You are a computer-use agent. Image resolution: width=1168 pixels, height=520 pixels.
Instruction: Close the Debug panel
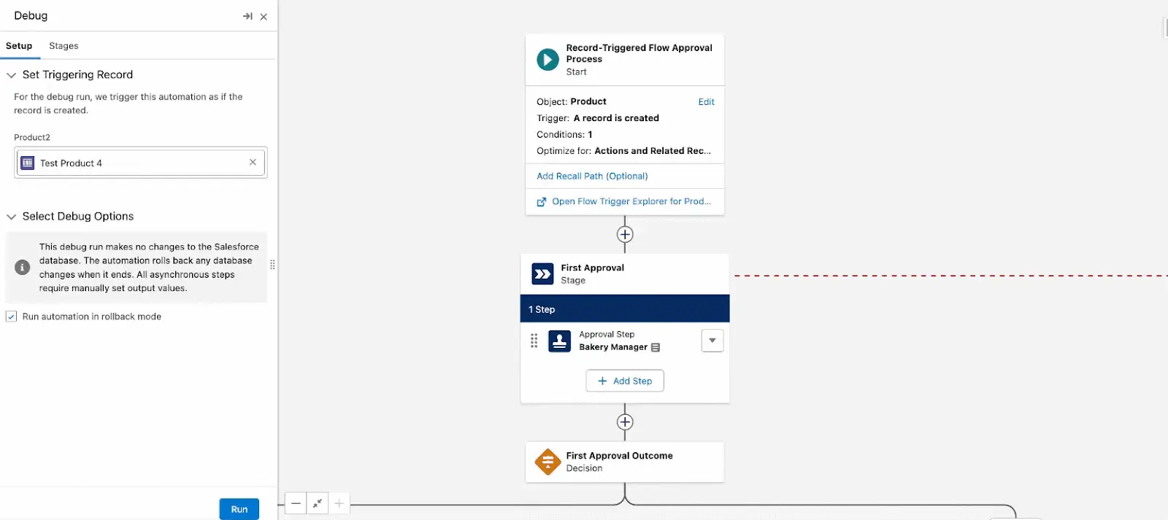tap(264, 16)
